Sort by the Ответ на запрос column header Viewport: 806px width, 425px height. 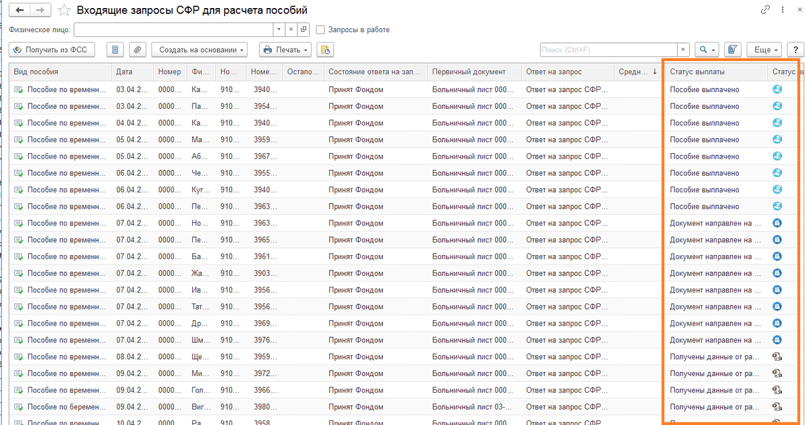click(x=567, y=72)
